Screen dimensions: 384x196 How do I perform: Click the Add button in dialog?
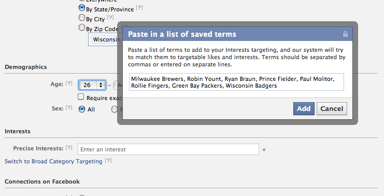click(304, 108)
